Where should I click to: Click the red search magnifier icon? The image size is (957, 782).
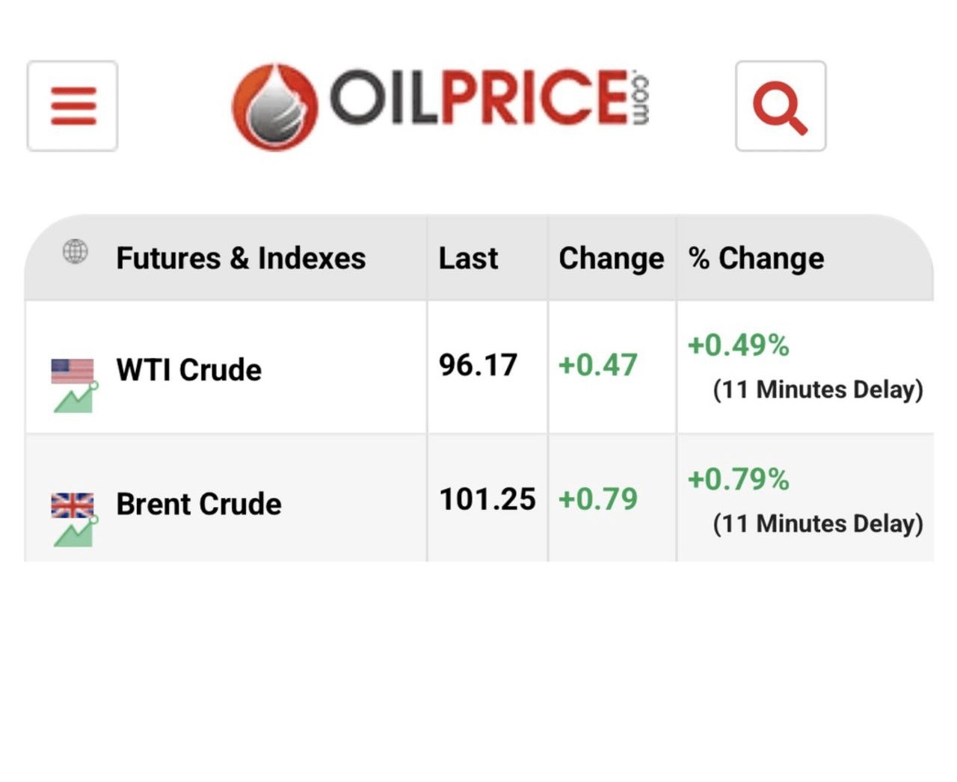click(780, 106)
